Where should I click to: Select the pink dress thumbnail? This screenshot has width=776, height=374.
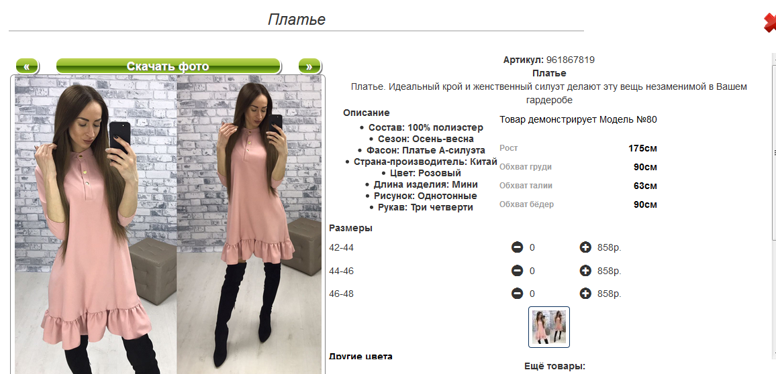pos(549,327)
